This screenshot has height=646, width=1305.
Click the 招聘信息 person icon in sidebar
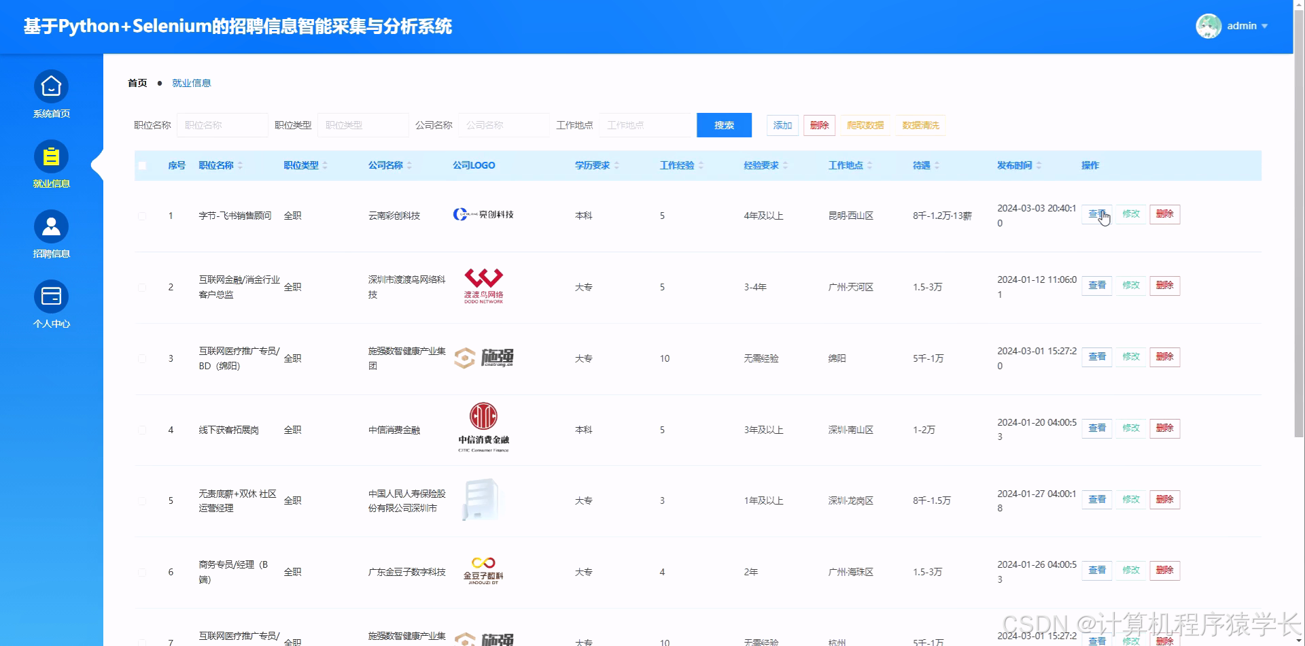[x=51, y=226]
